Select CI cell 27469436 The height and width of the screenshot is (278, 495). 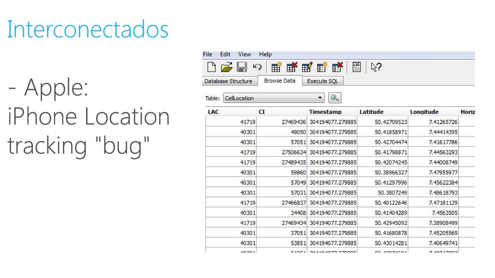click(x=281, y=122)
